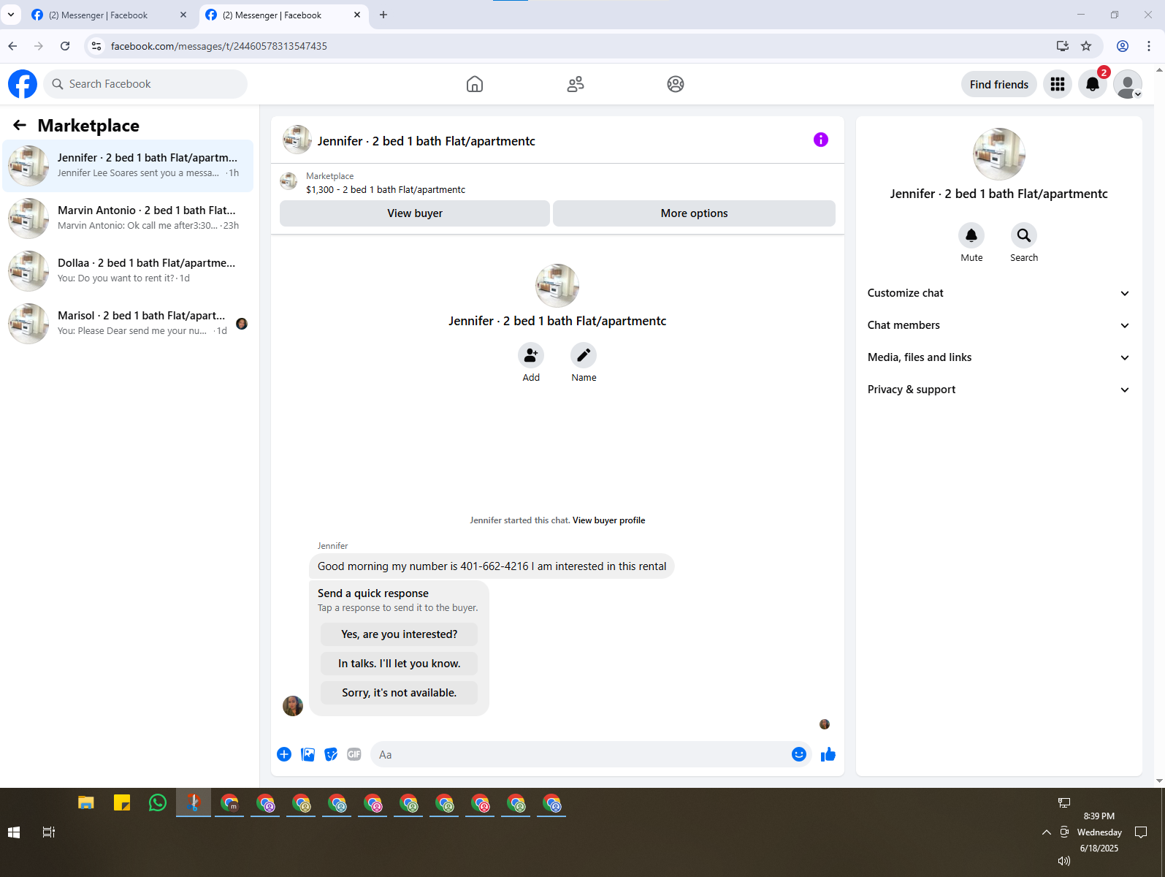Click the More options button
This screenshot has height=877, width=1165.
point(694,213)
